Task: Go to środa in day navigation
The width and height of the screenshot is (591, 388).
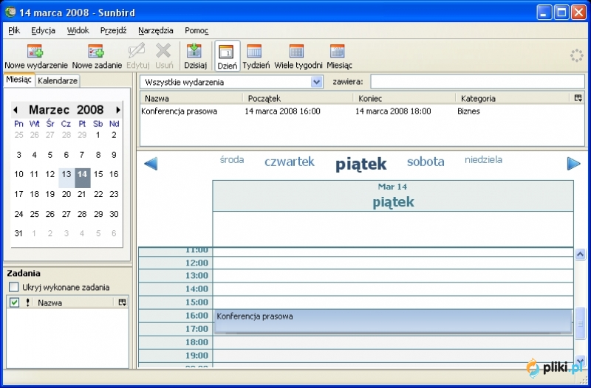Action: 232,159
